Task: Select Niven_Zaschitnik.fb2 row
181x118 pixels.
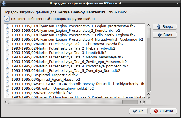Action: [x=75, y=93]
